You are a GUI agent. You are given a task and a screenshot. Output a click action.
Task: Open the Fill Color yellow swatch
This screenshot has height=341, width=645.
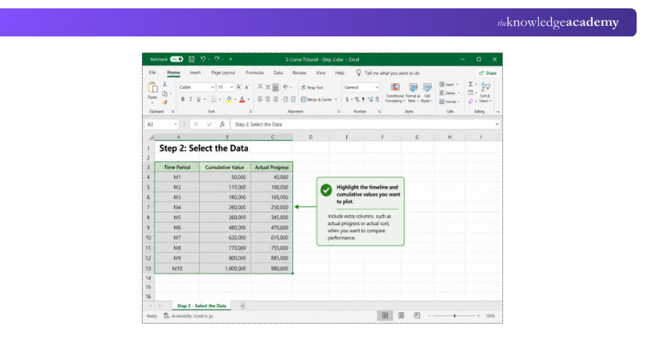pyautogui.click(x=229, y=99)
